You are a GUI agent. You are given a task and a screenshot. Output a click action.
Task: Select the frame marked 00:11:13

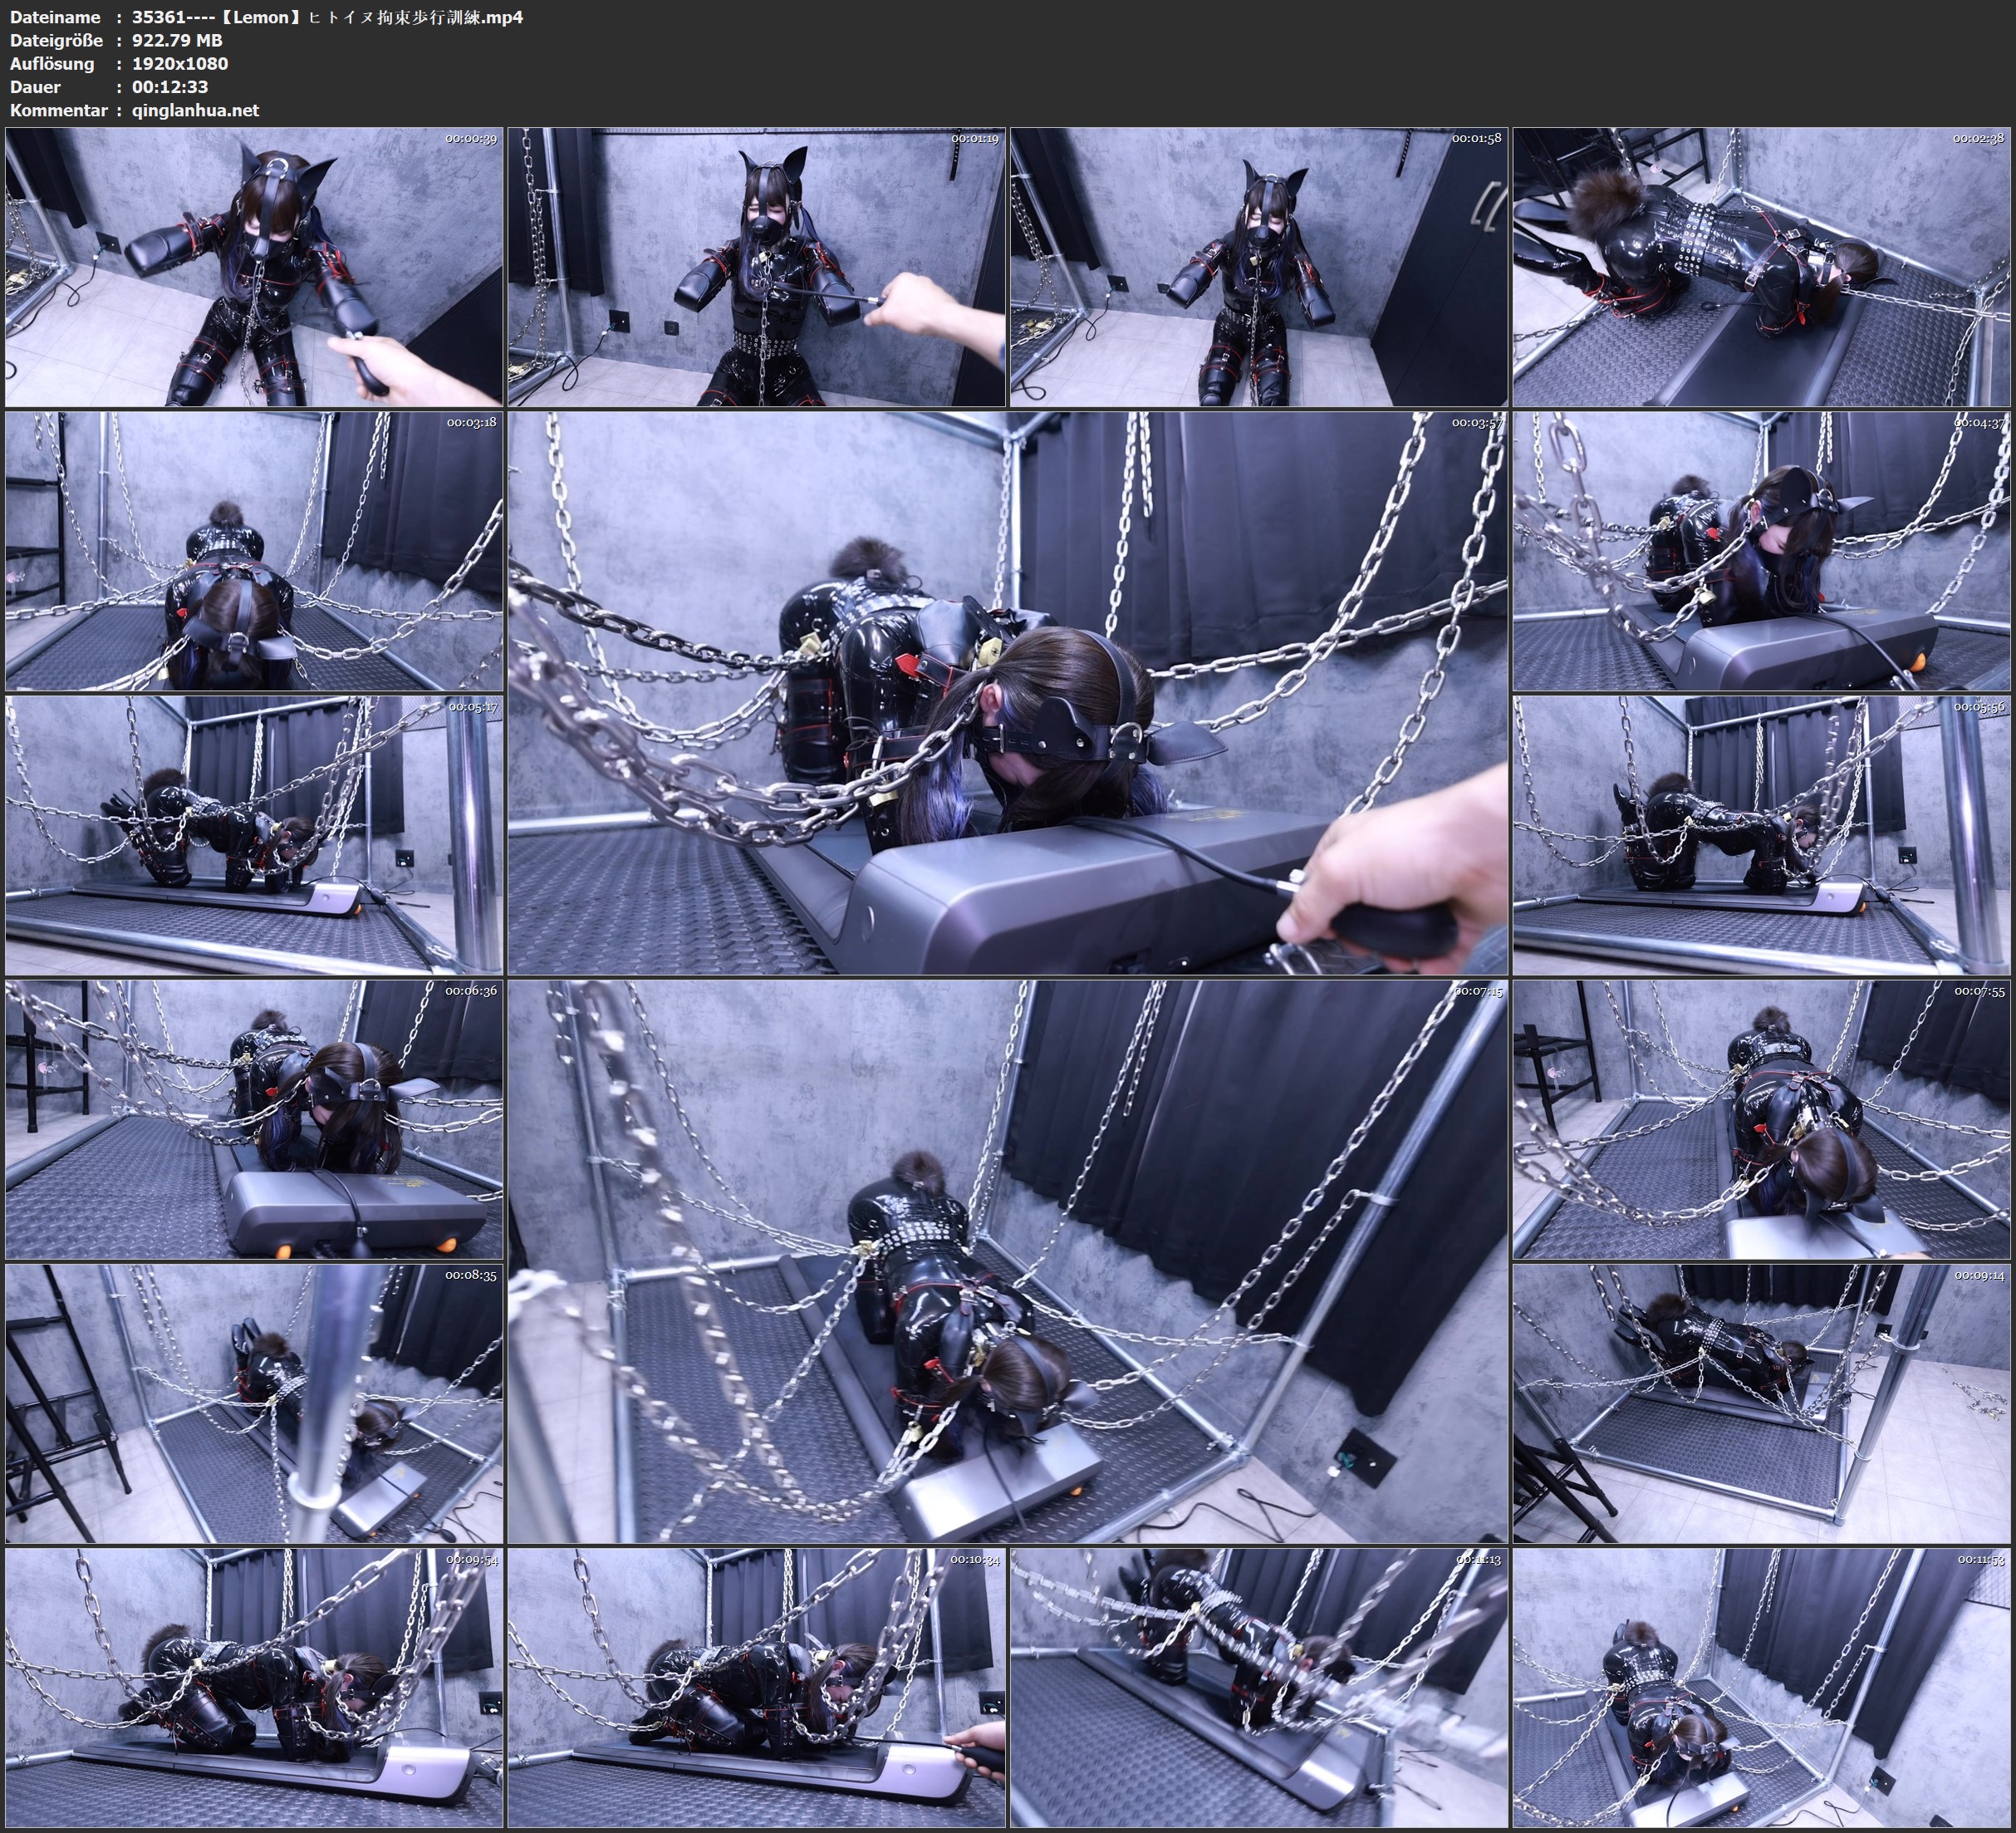pos(1259,1688)
